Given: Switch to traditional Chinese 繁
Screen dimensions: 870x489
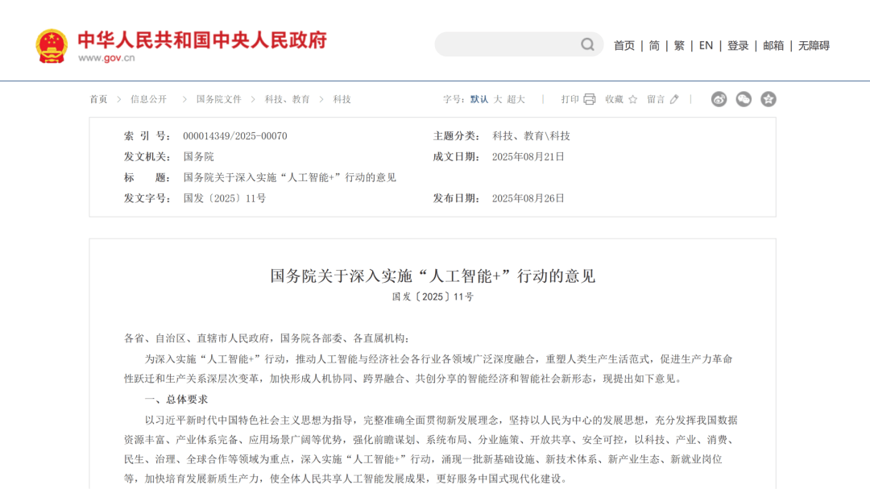Looking at the screenshot, I should (679, 45).
